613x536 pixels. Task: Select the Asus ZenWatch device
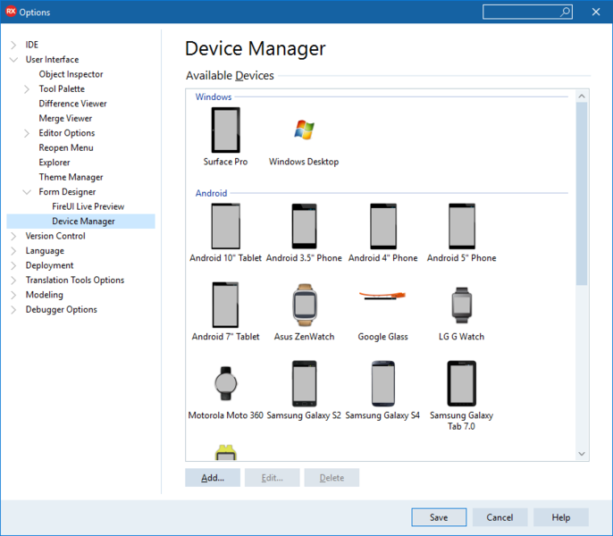[x=305, y=305]
